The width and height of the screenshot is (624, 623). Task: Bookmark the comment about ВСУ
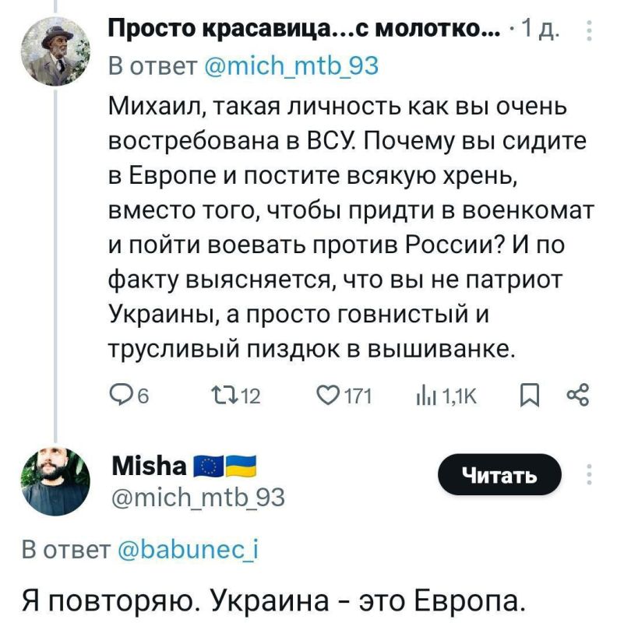tap(524, 397)
